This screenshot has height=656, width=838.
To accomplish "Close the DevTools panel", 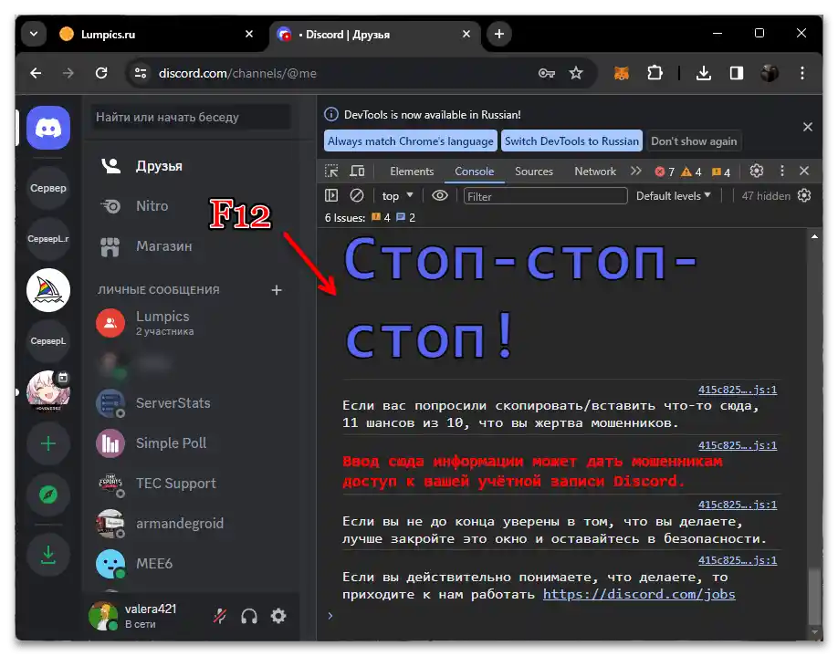I will pyautogui.click(x=804, y=171).
